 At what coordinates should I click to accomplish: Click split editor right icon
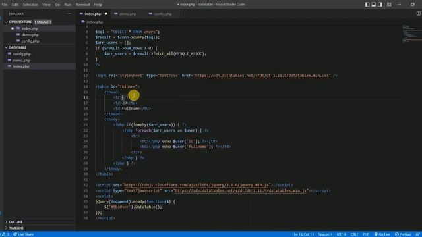click(418, 13)
